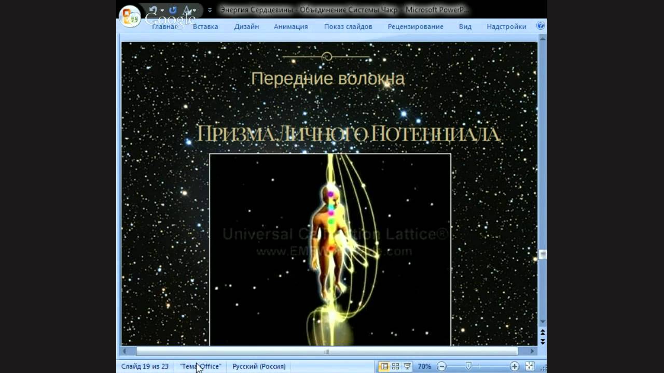
Task: Open PowerPoint Help question mark icon
Action: [541, 26]
